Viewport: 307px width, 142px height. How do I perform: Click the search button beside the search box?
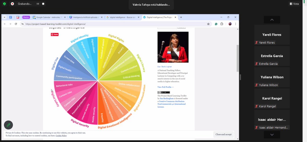[x=182, y=27]
